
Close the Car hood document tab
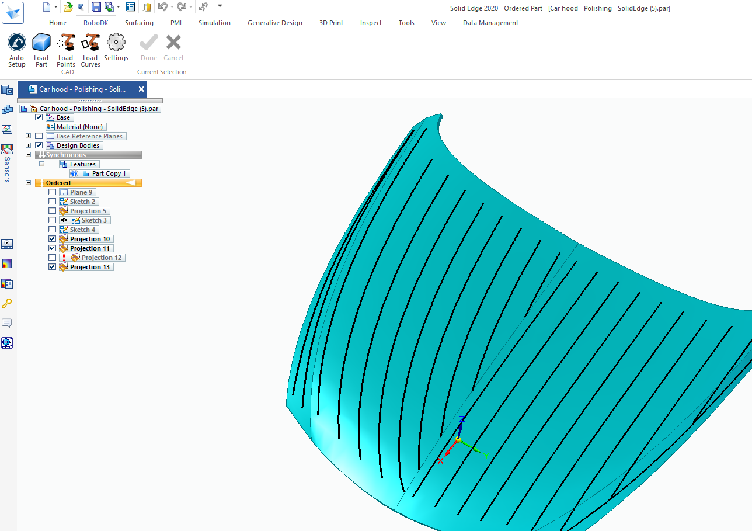tap(141, 89)
